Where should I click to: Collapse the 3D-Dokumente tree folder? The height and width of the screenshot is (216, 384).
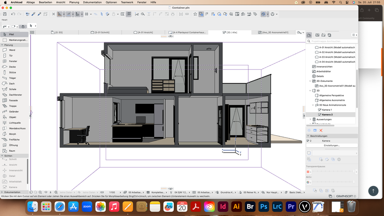point(310,81)
